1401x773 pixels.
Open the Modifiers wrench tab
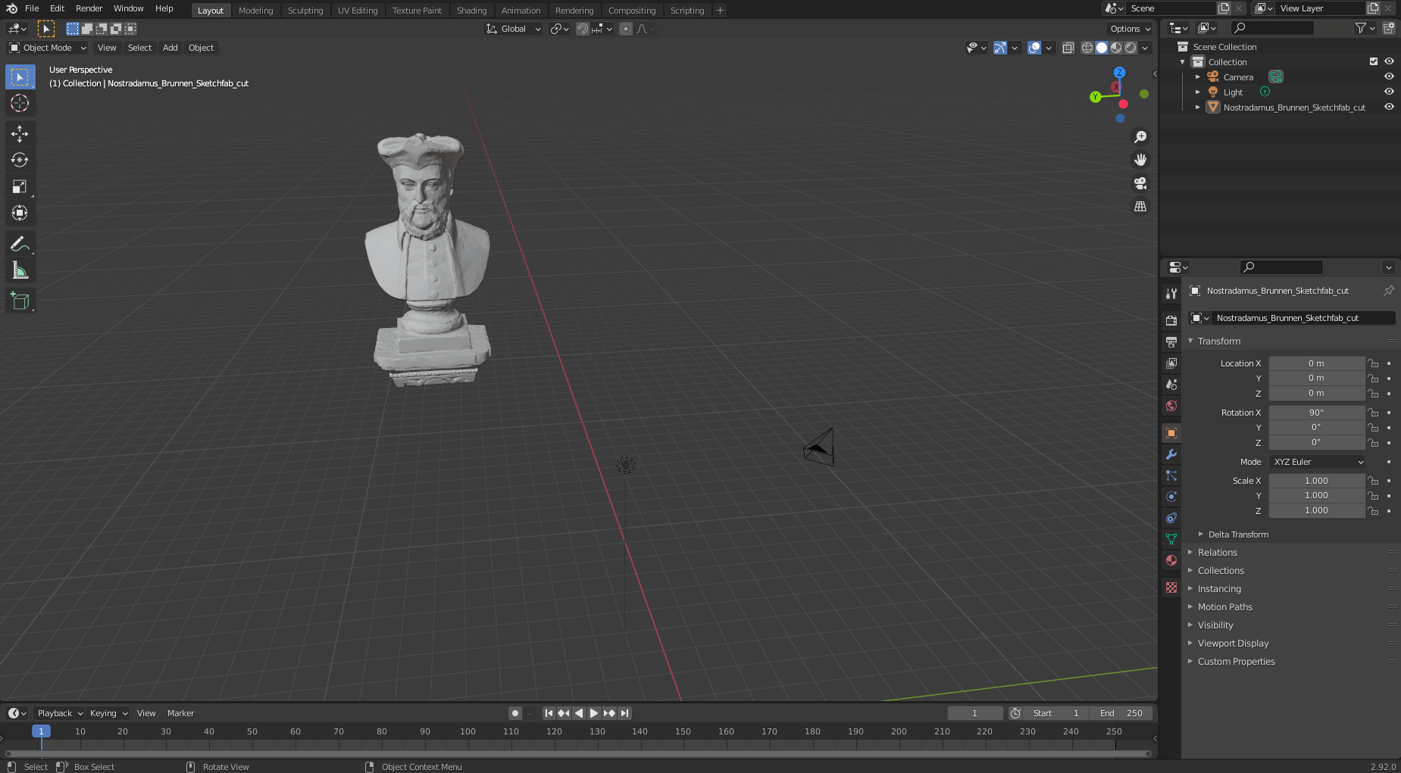click(1171, 454)
